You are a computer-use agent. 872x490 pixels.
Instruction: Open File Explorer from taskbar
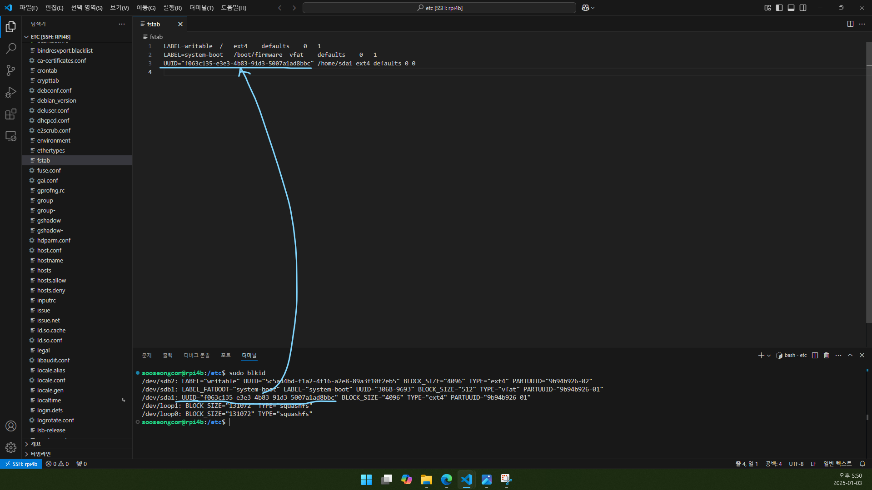[426, 480]
